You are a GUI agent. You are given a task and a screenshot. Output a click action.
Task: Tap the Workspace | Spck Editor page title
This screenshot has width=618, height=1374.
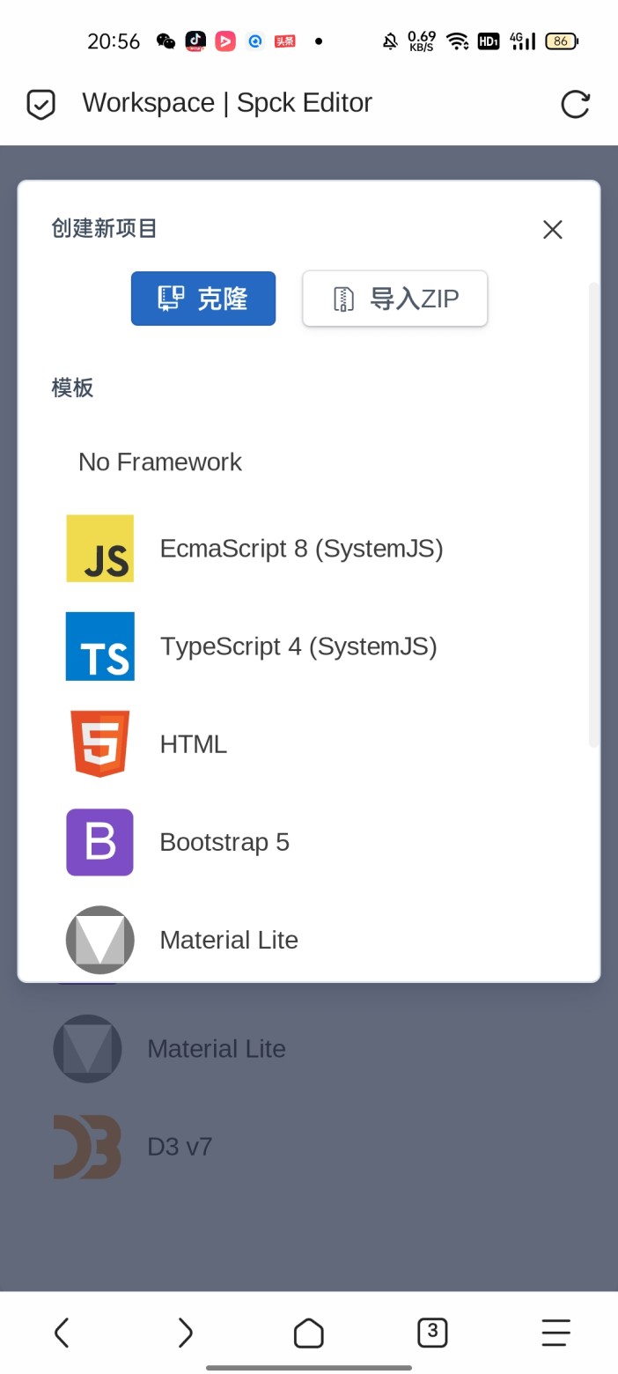click(x=227, y=103)
